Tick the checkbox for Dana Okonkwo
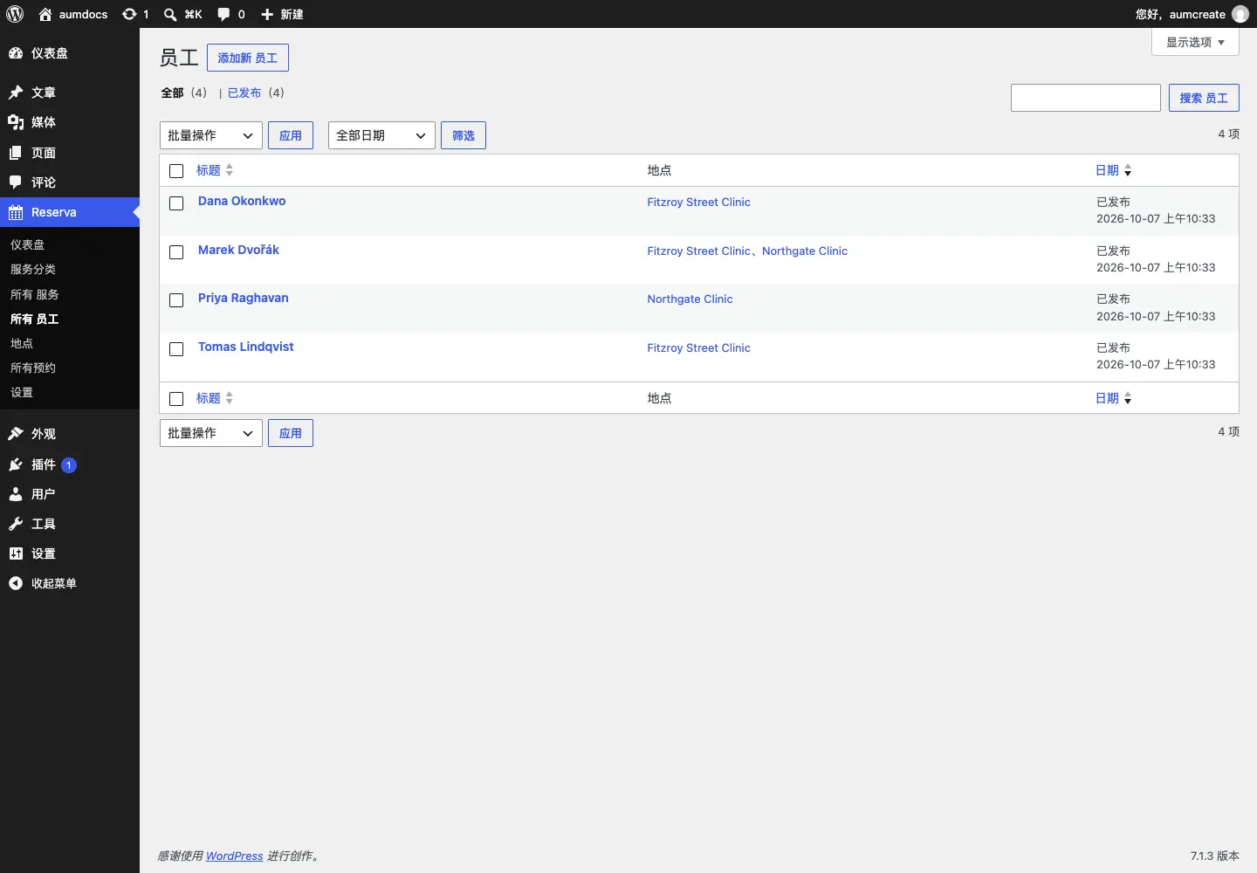Screen dimensions: 1257x873 pos(176,203)
